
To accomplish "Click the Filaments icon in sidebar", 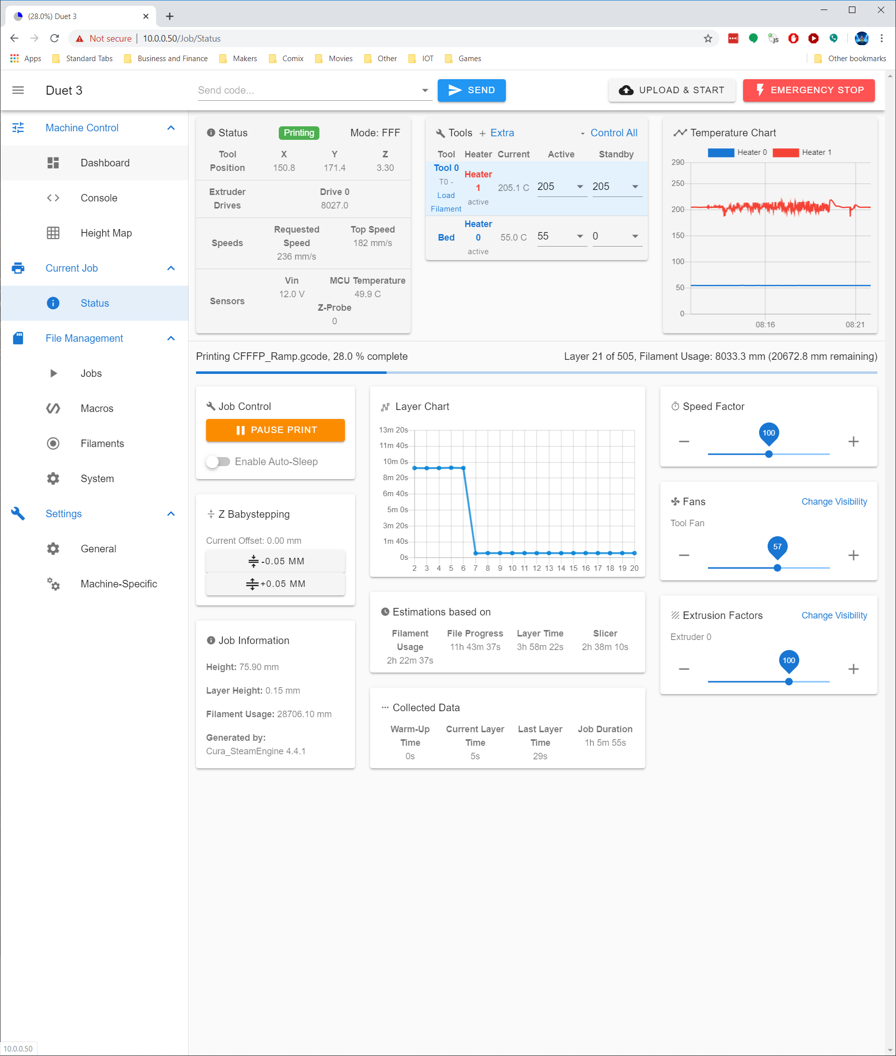I will (x=53, y=443).
